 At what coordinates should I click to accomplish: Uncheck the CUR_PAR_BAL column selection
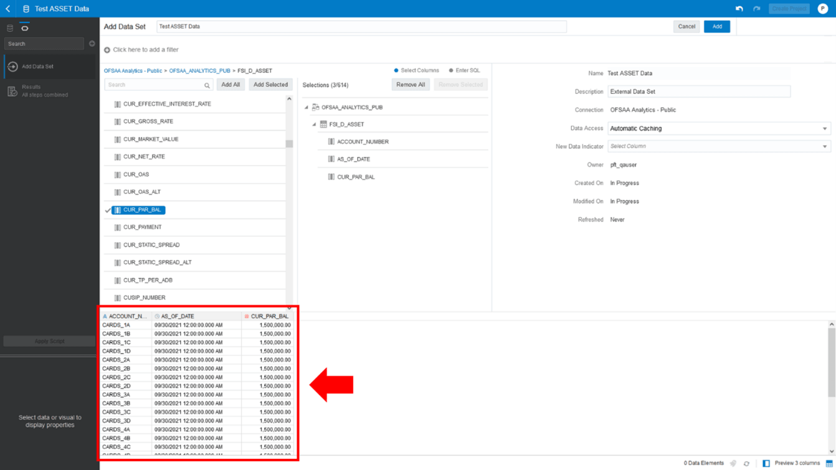108,210
